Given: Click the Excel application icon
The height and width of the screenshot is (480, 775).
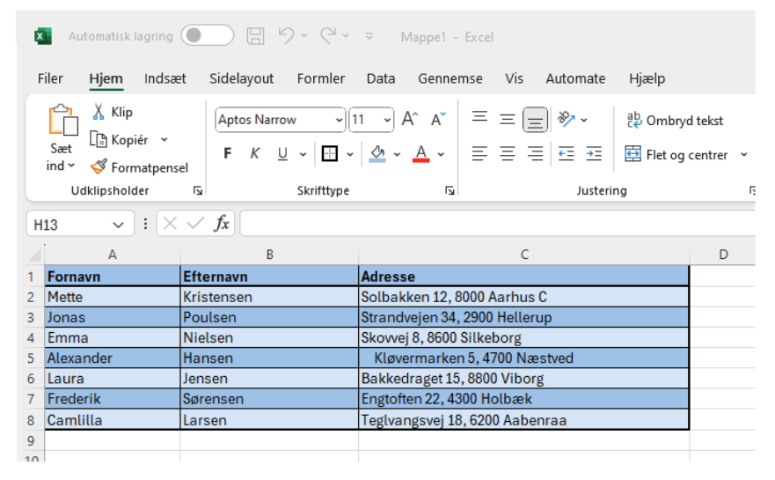Looking at the screenshot, I should [43, 36].
